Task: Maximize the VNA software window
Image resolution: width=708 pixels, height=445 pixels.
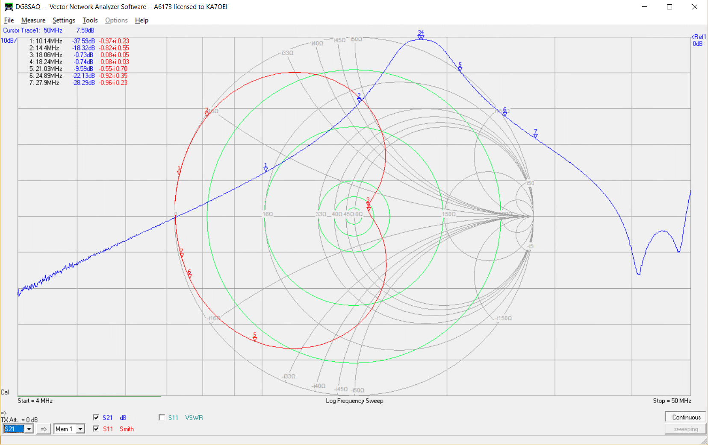Action: (670, 6)
